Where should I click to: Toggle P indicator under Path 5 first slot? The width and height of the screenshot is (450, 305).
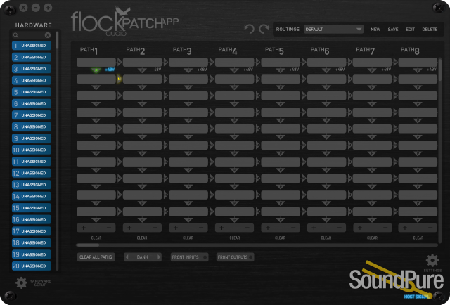pyautogui.click(x=281, y=70)
